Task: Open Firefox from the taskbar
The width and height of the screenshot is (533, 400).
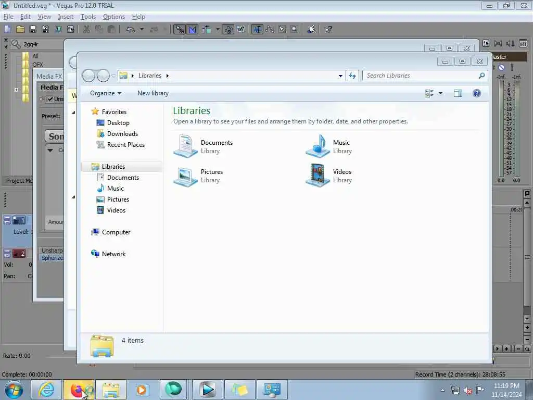Action: coord(79,390)
